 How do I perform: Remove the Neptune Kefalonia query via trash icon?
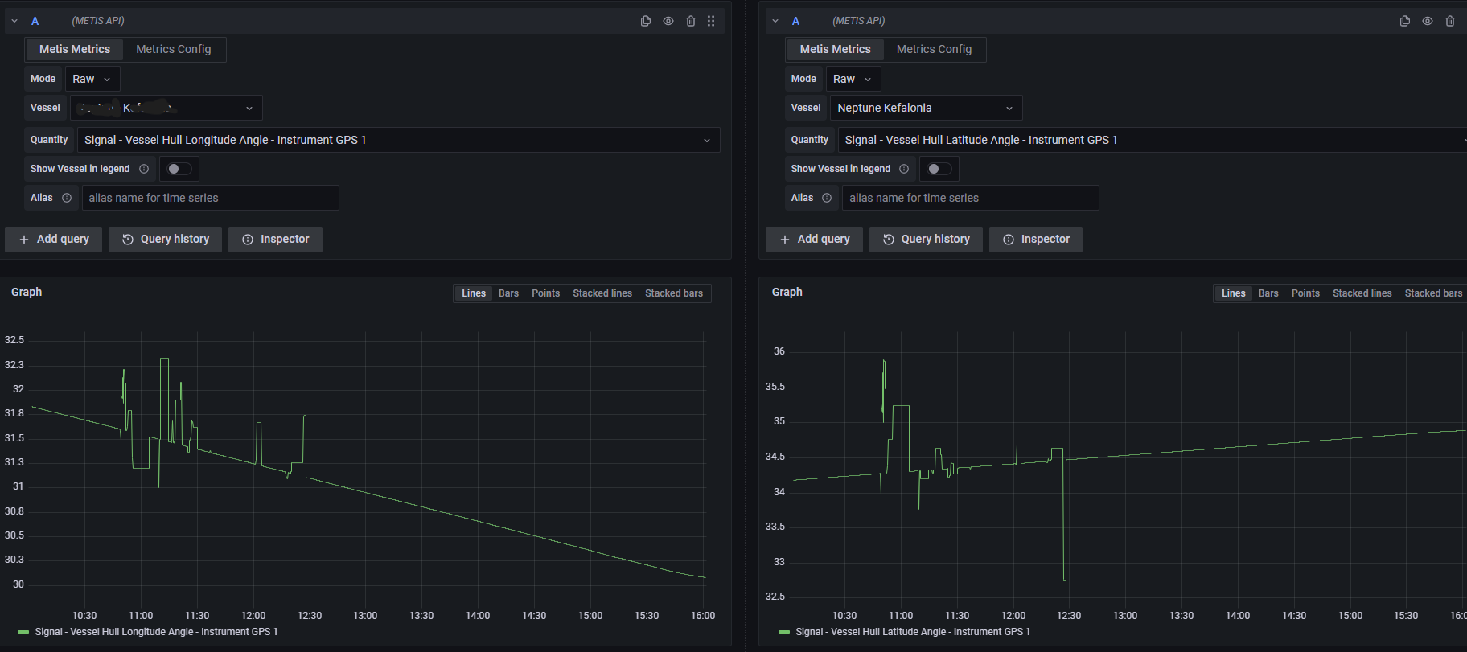pyautogui.click(x=1449, y=21)
